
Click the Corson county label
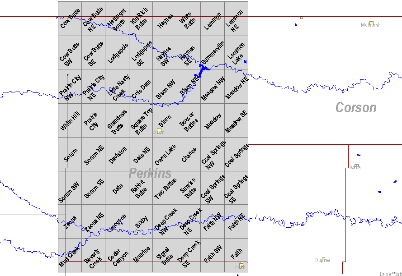coord(355,108)
